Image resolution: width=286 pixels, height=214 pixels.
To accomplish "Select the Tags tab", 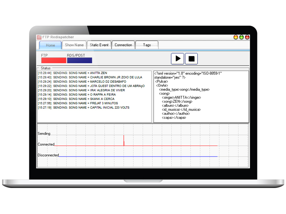I will pyautogui.click(x=147, y=45).
